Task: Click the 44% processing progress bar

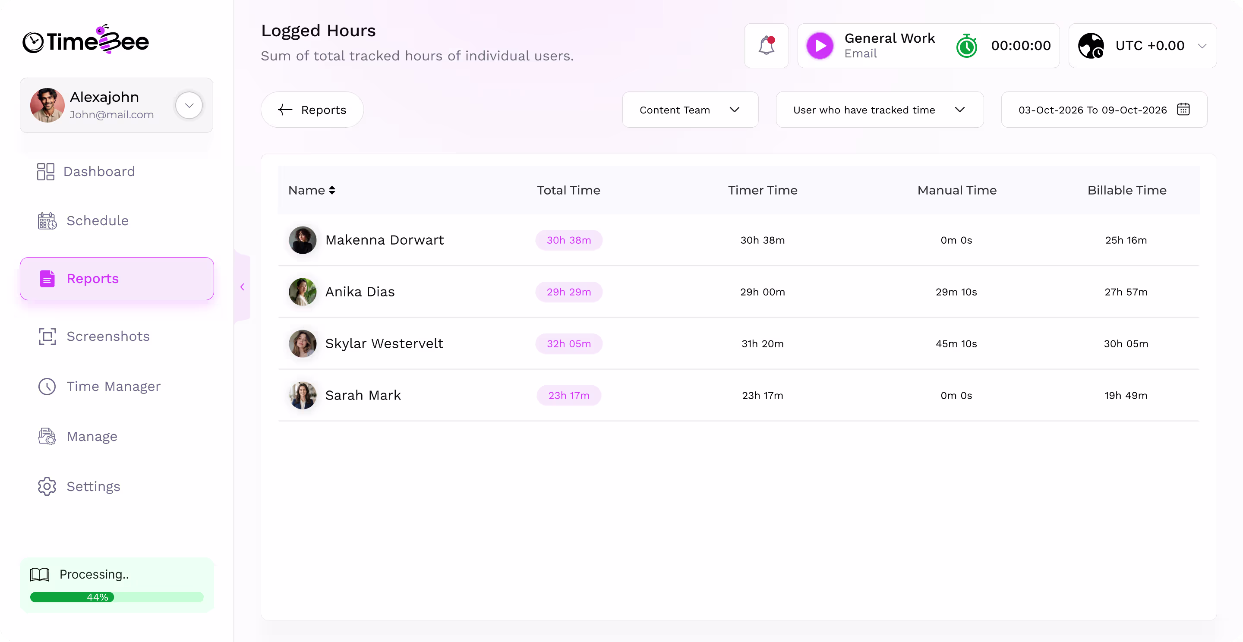Action: [x=117, y=597]
